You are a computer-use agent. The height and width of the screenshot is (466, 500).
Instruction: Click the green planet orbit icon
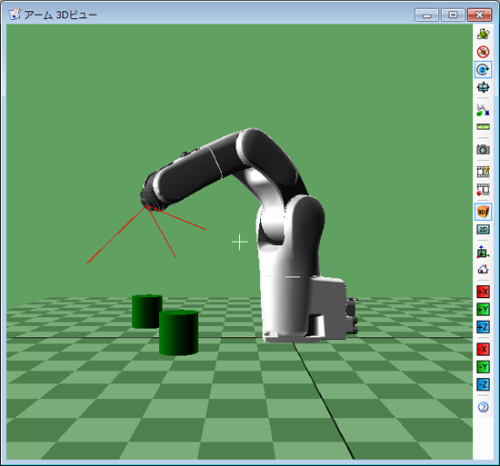click(x=483, y=34)
